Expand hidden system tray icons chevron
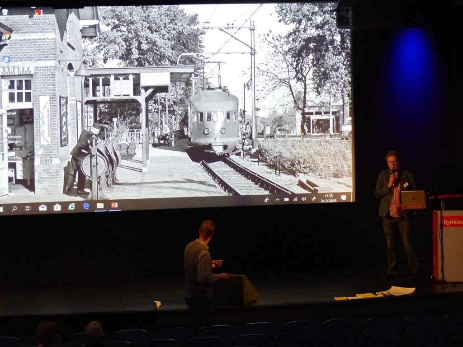Screen dimensions: 463x347 pos(277,199)
